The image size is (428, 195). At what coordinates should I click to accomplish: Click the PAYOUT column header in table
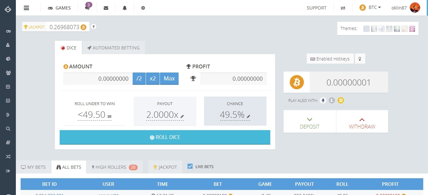pyautogui.click(x=304, y=184)
